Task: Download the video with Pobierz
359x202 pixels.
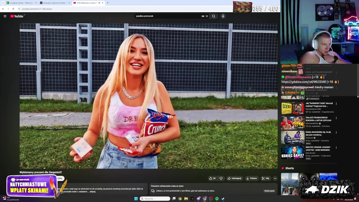Action: coord(252,178)
